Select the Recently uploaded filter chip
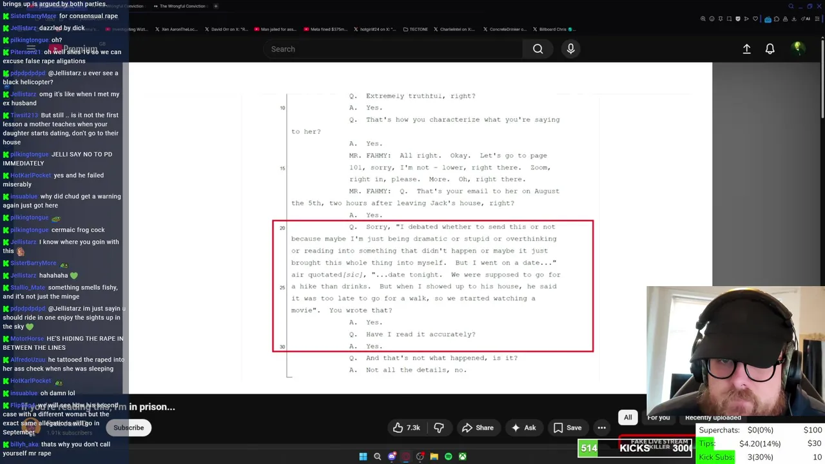 (713, 418)
